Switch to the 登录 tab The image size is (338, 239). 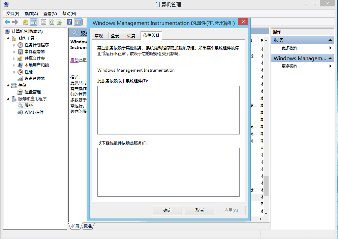[117, 36]
